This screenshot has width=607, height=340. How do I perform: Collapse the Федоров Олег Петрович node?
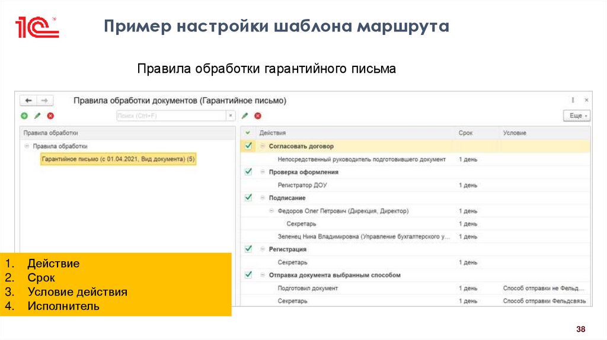pos(271,211)
